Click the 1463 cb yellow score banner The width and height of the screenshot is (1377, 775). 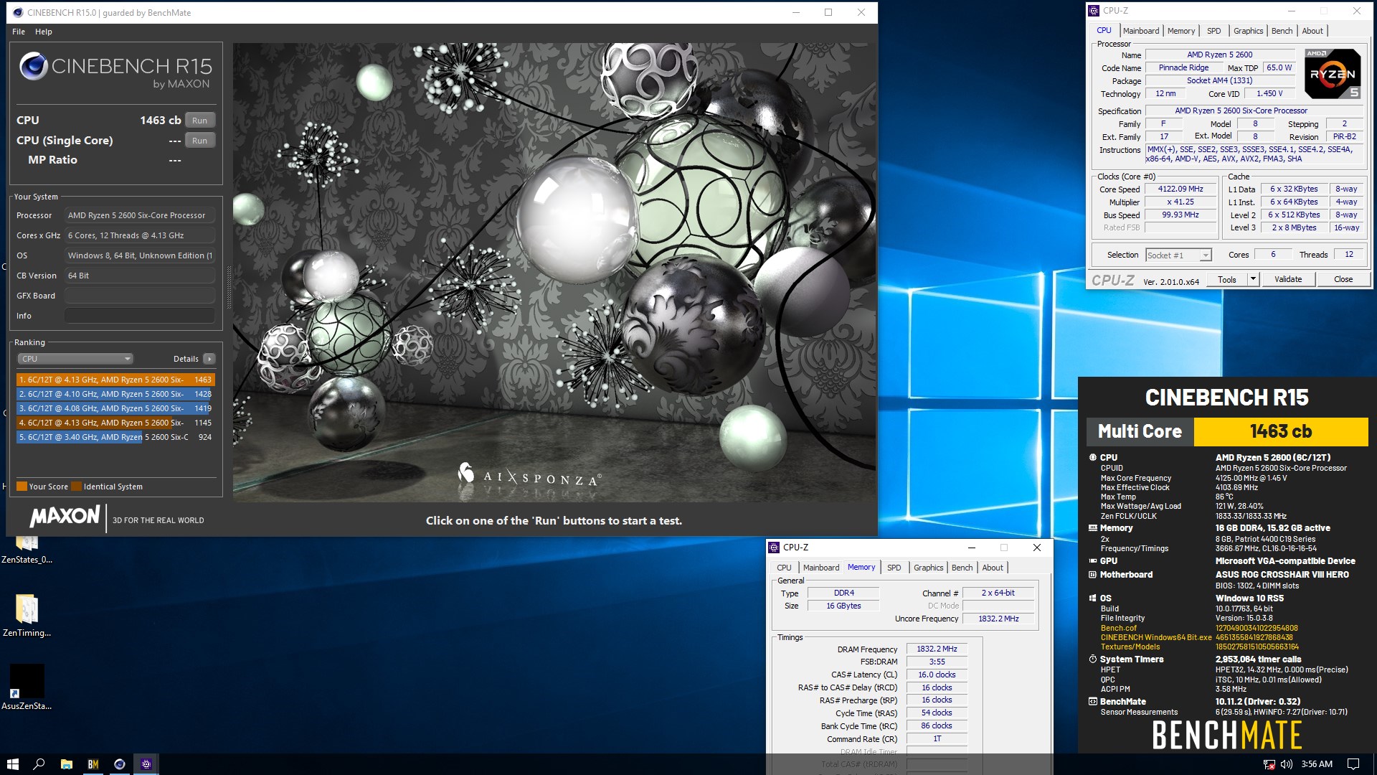[1281, 431]
